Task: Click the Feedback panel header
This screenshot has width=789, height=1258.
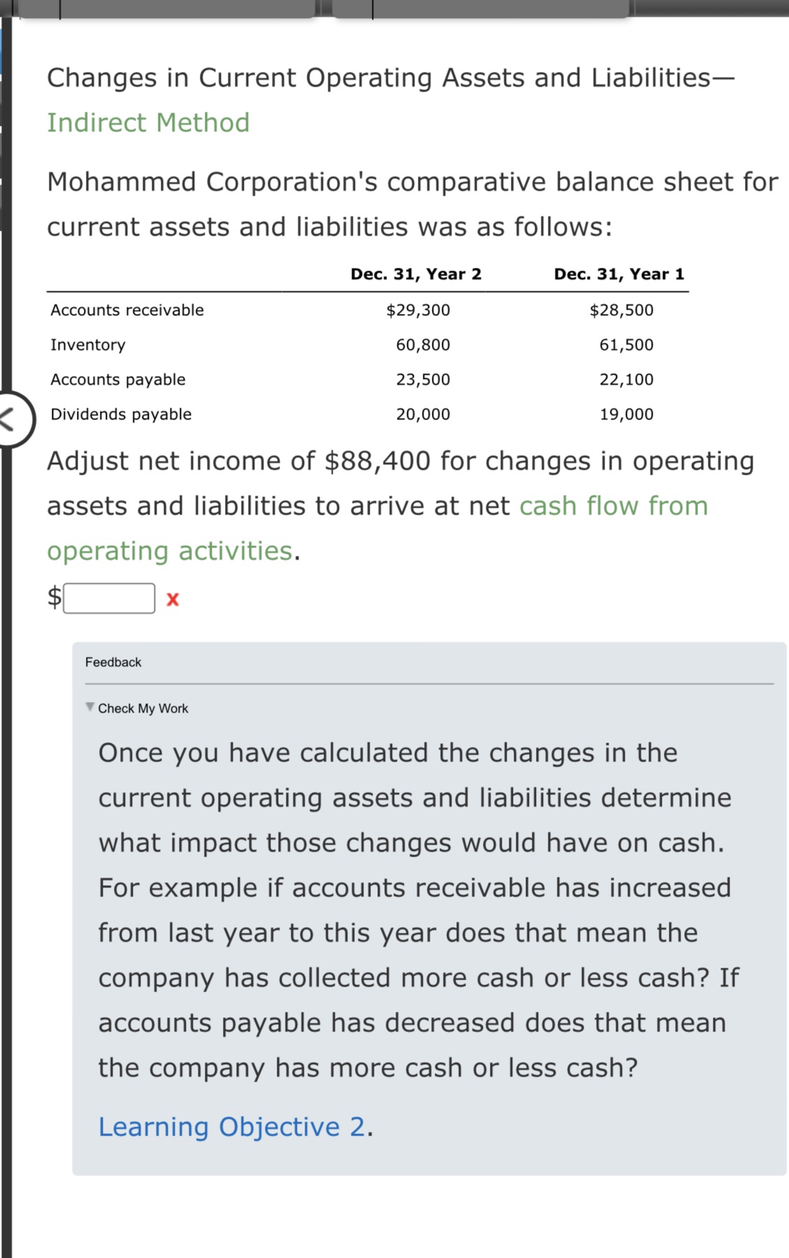Action: 113,662
